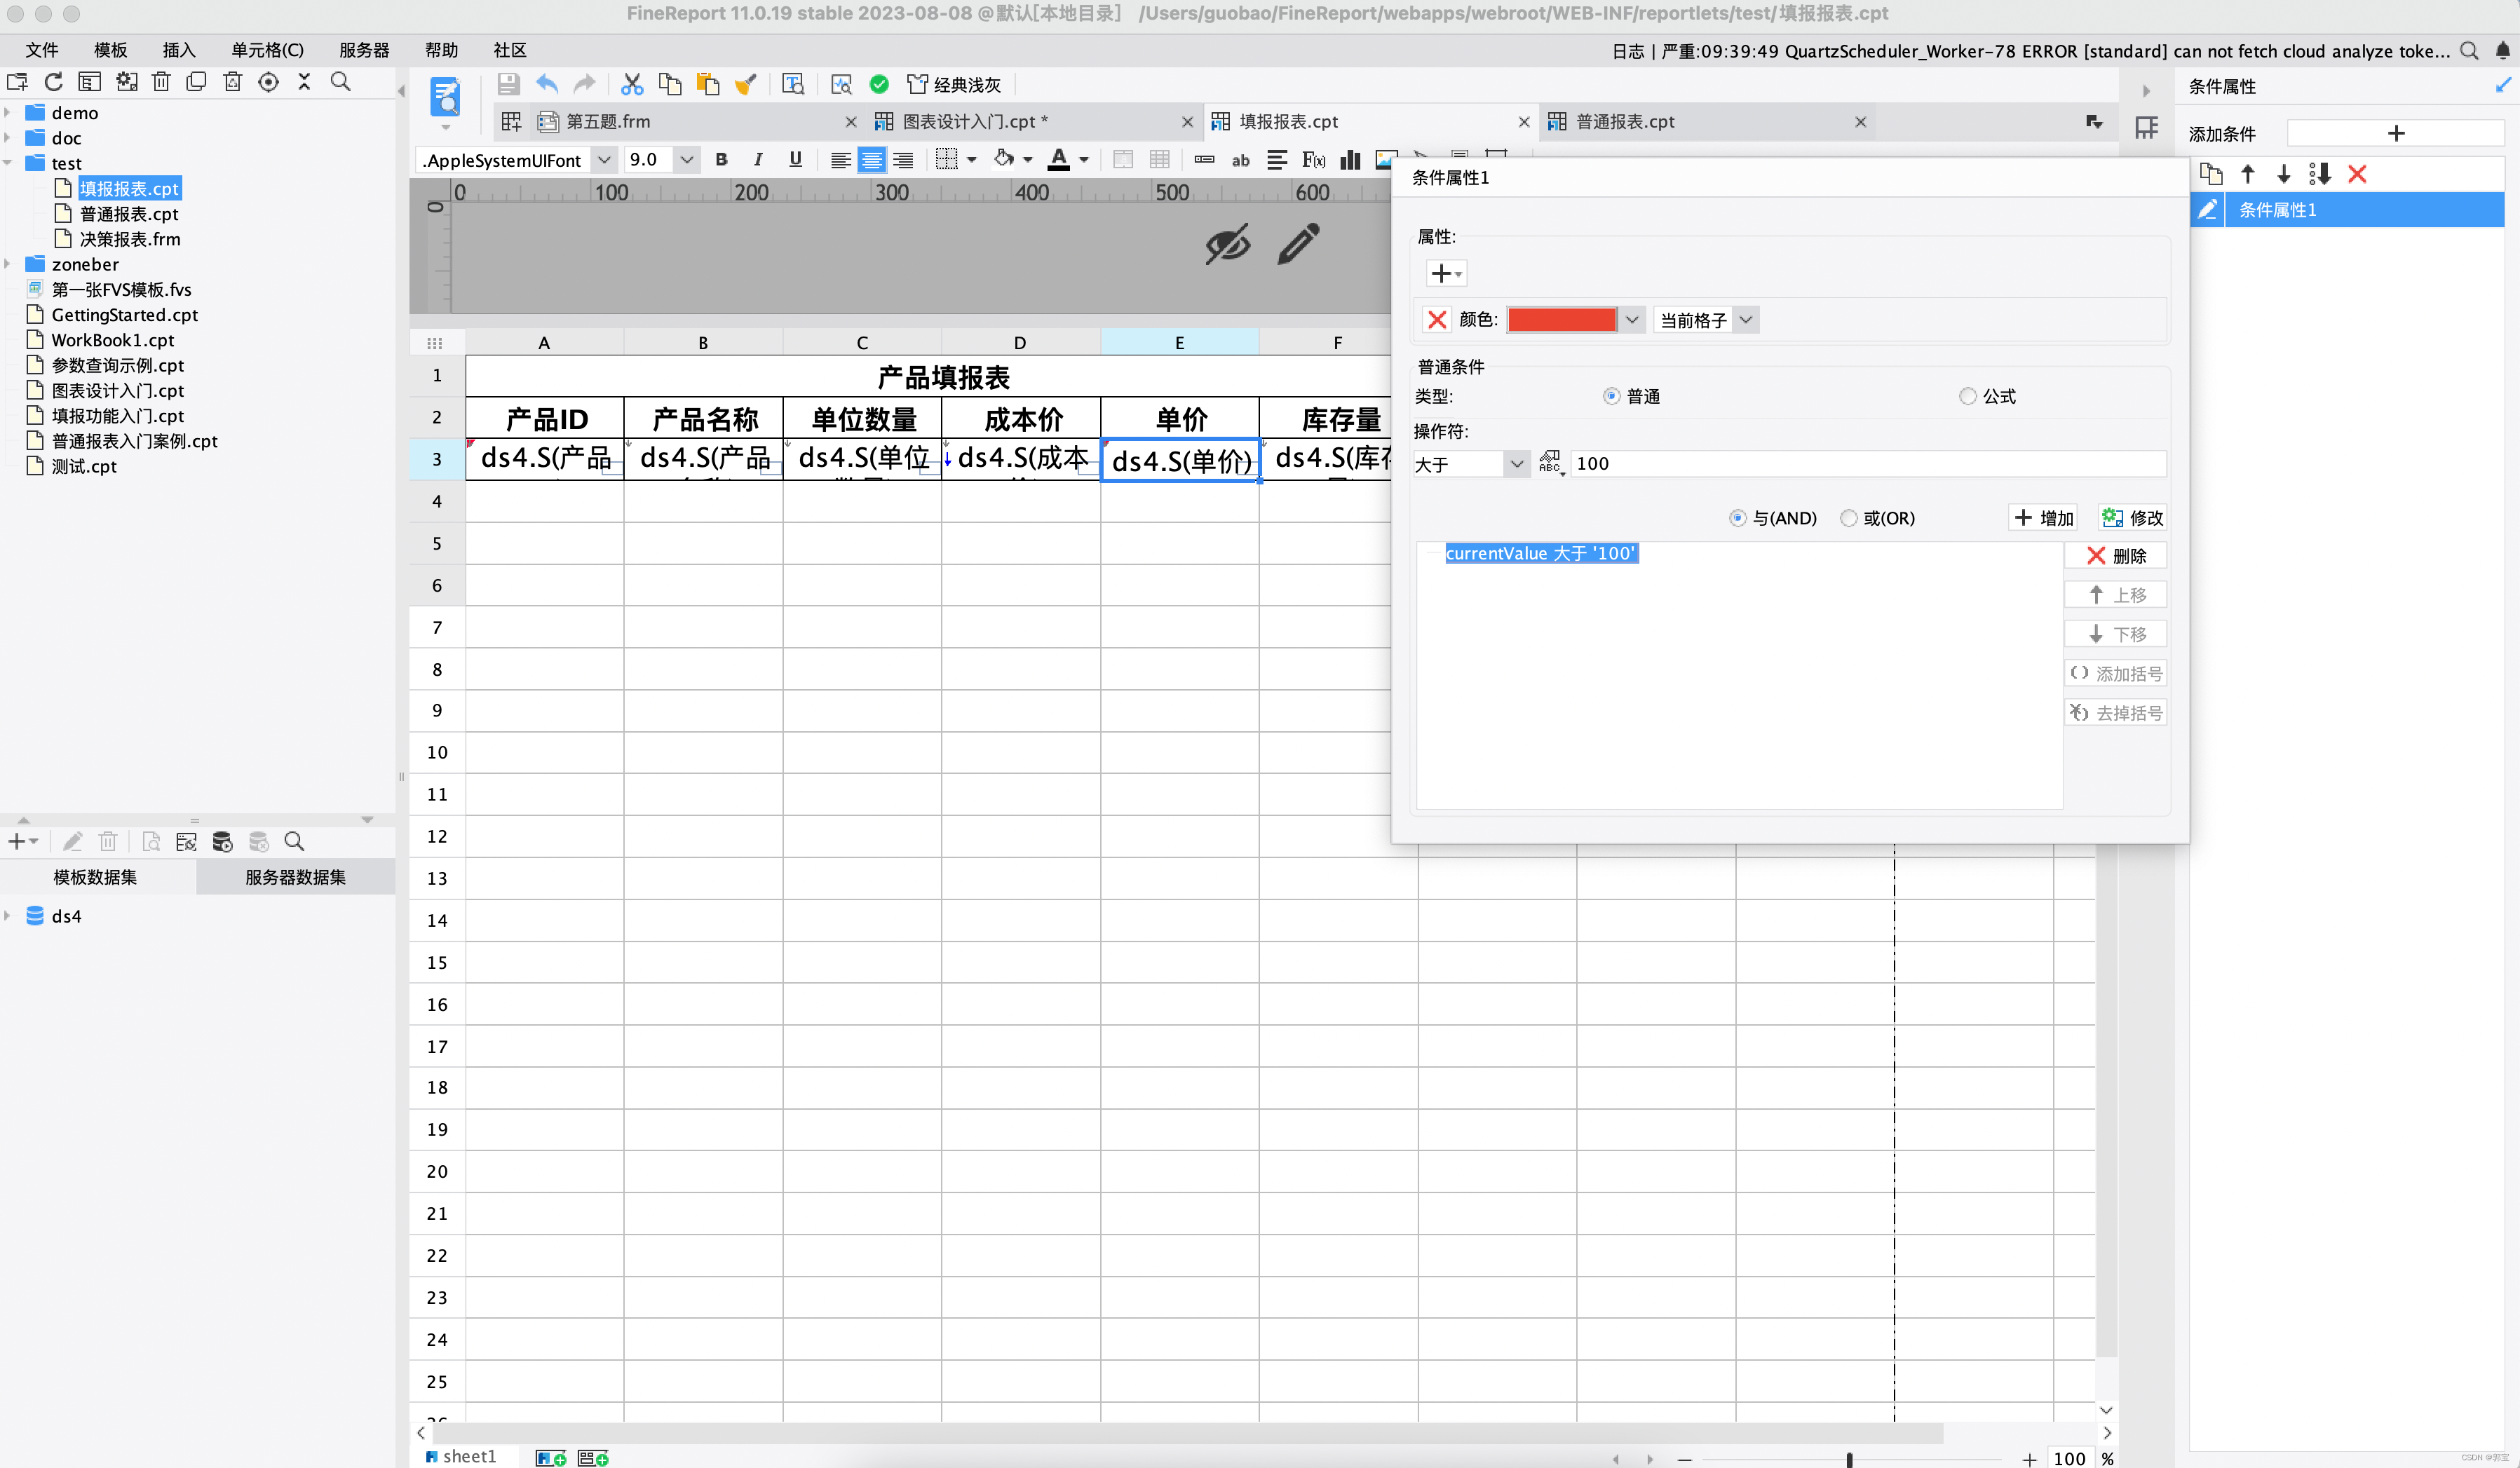This screenshot has width=2520, height=1468.
Task: Click the crossed-eye hide icon
Action: [1227, 244]
